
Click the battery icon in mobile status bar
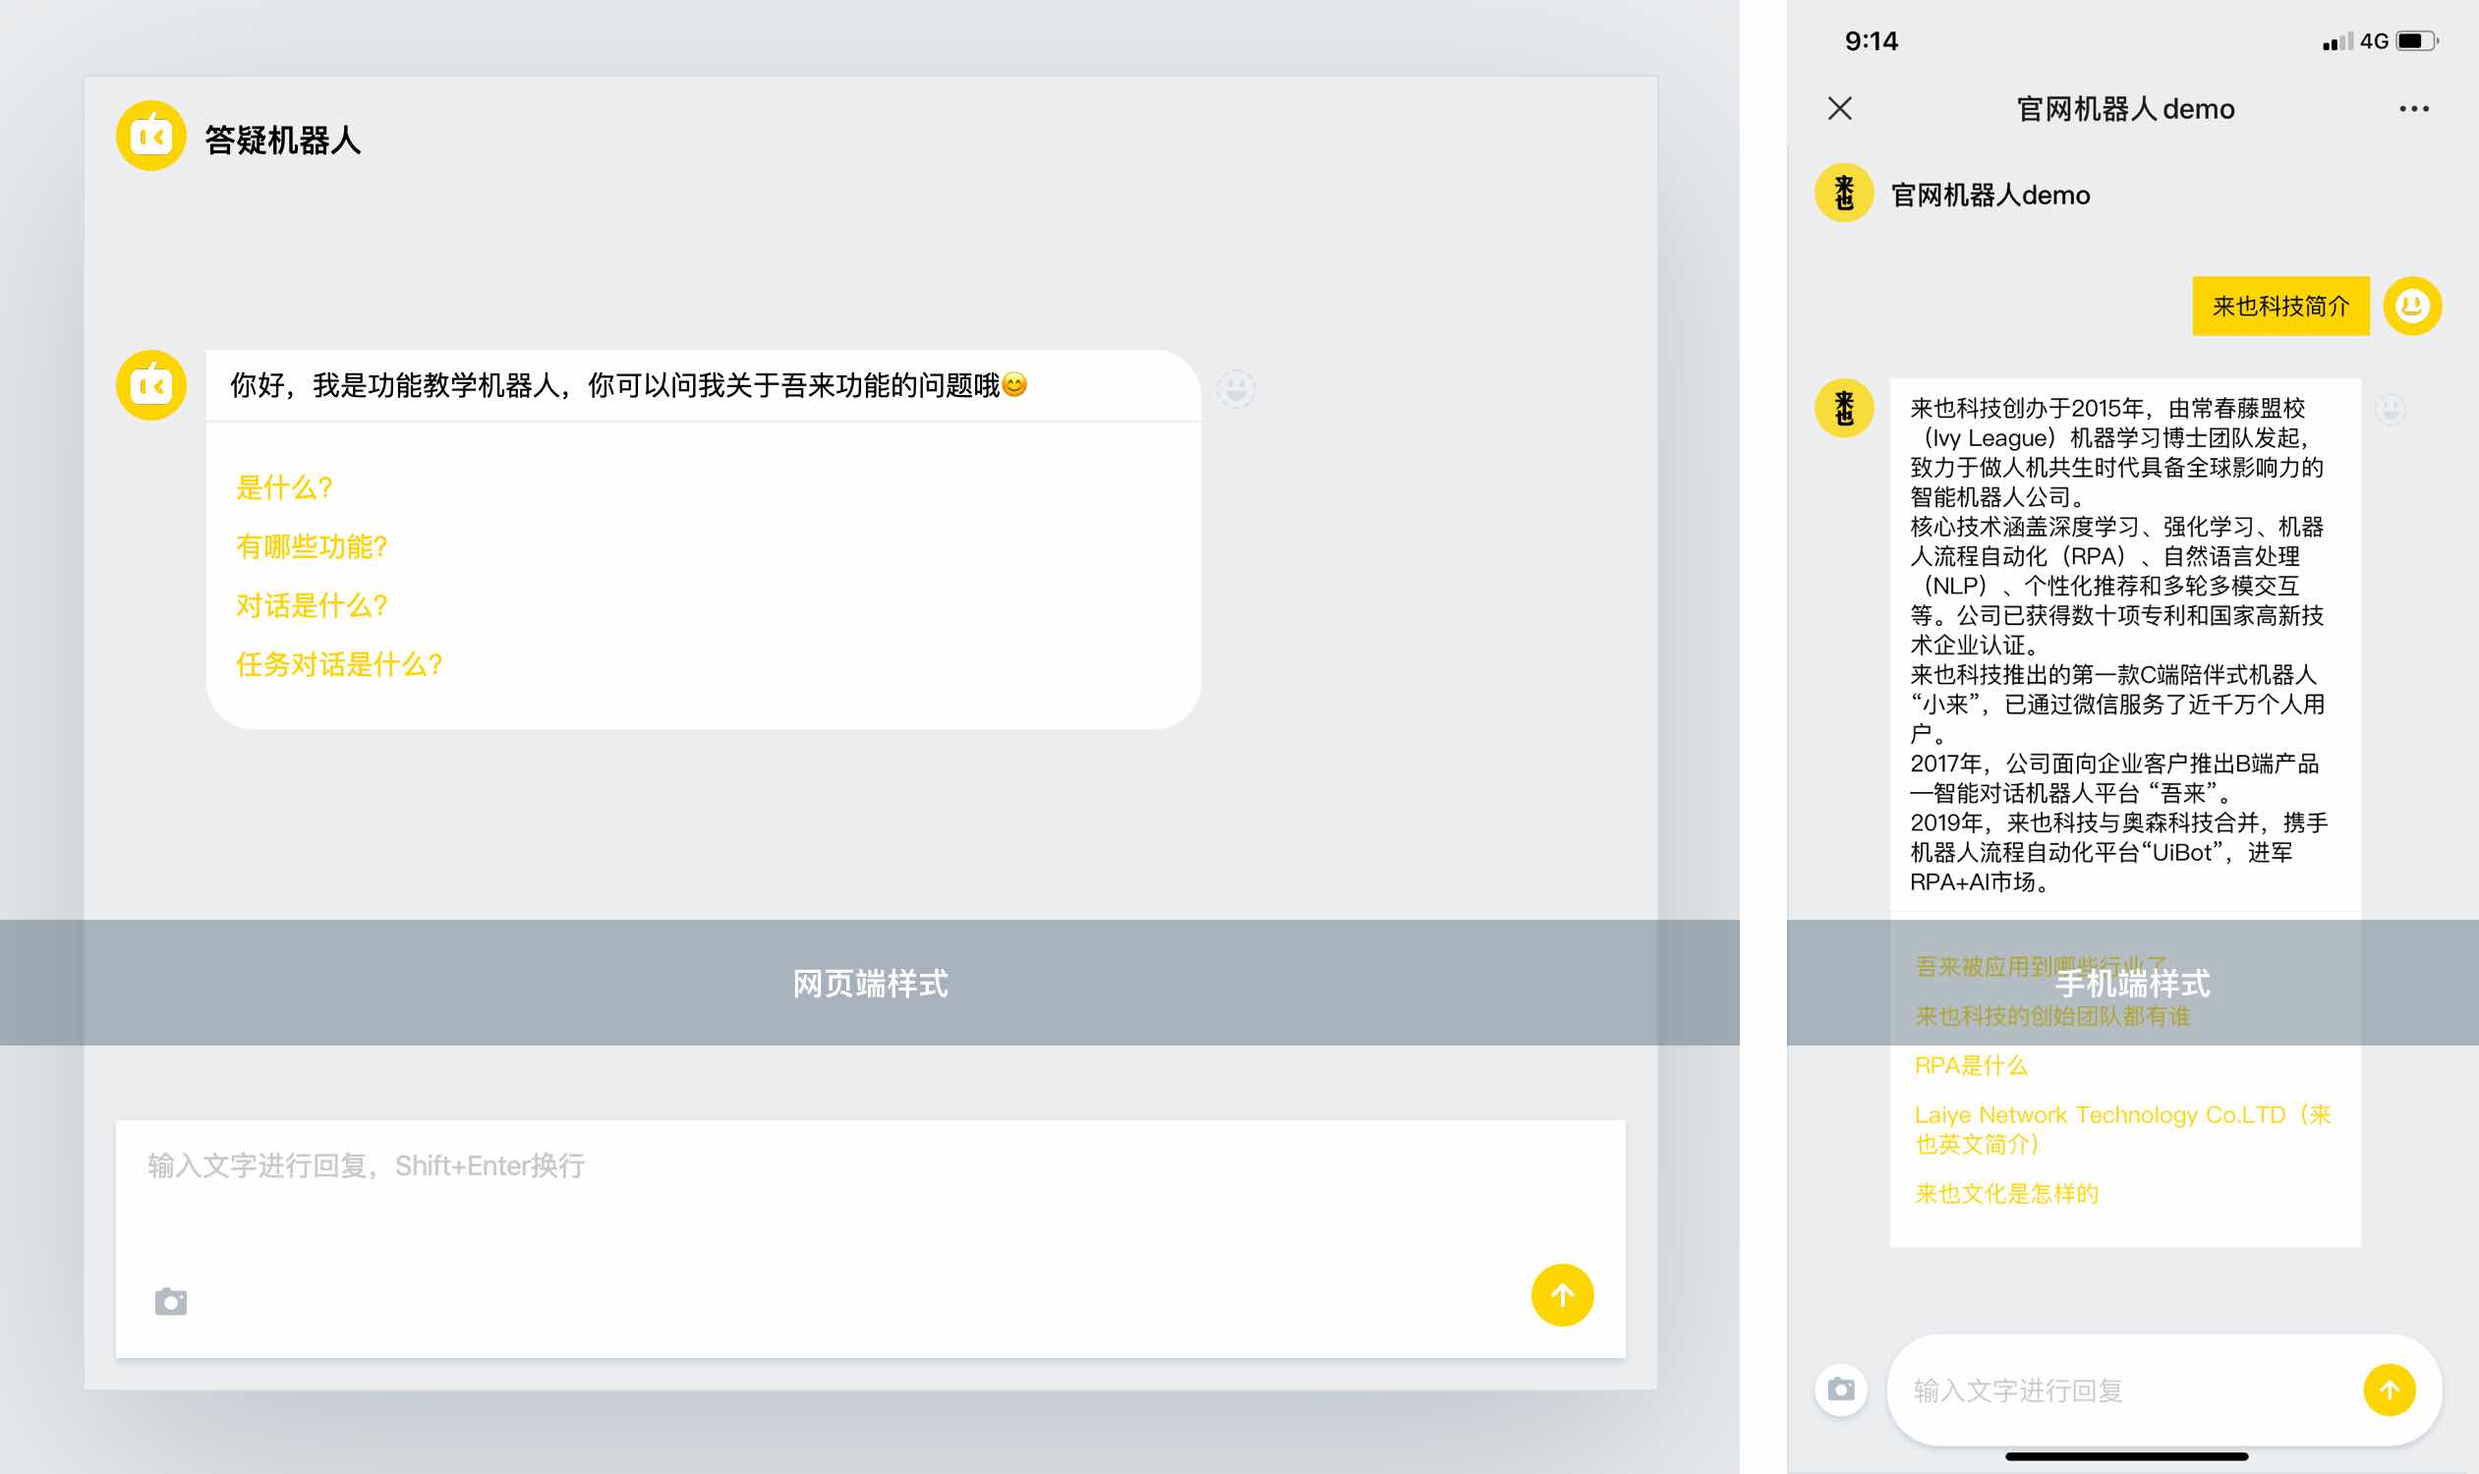(x=2416, y=40)
